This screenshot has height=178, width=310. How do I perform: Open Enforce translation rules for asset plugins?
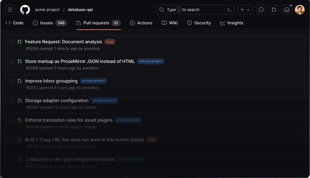pos(69,120)
